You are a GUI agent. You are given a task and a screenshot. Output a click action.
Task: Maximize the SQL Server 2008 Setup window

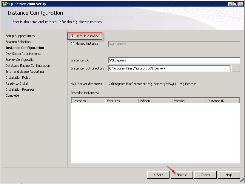pyautogui.click(x=235, y=4)
